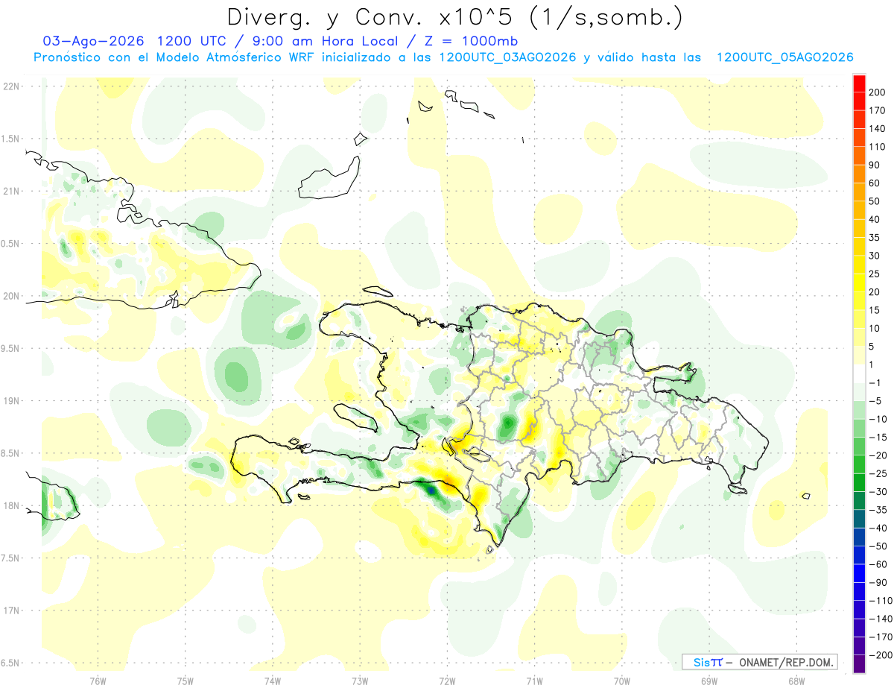Click the latitude label "19N"
The height and width of the screenshot is (691, 894).
pyautogui.click(x=10, y=400)
